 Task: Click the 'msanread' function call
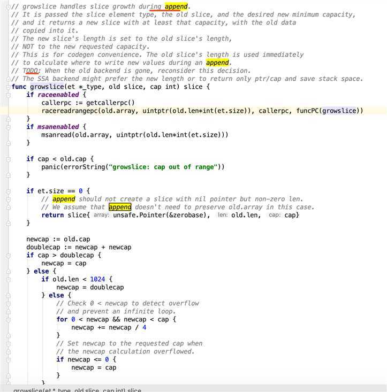pyautogui.click(x=57, y=135)
